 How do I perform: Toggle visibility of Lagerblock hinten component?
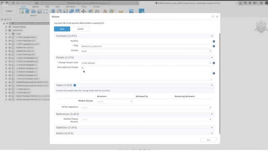(x=10, y=37)
